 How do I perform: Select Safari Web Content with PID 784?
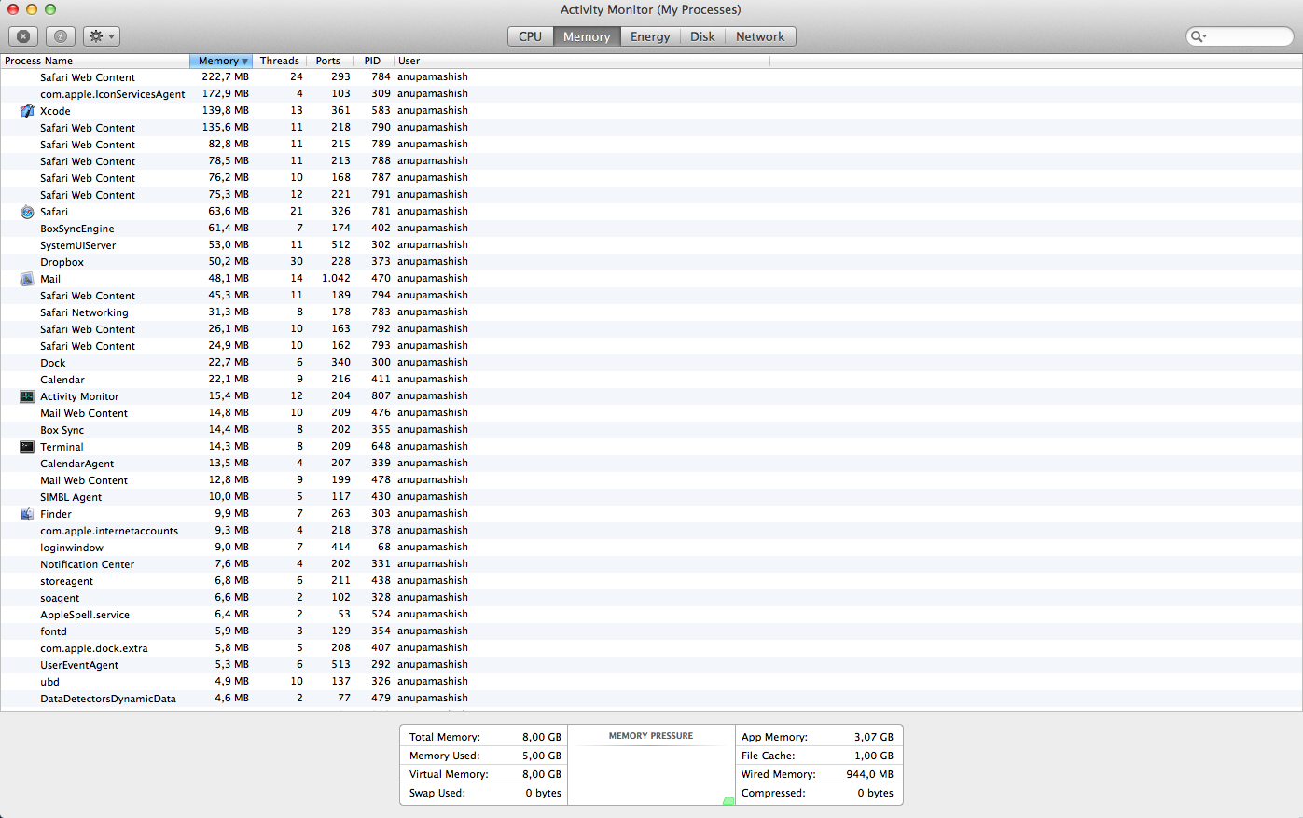tap(651, 77)
